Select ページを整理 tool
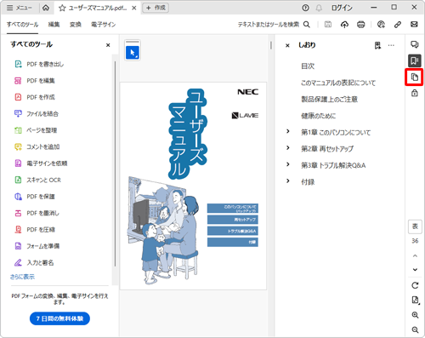The image size is (425, 338). coord(36,130)
